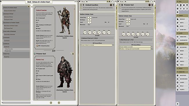Click the lock icon beside Prisoner Soul heading

73,54
